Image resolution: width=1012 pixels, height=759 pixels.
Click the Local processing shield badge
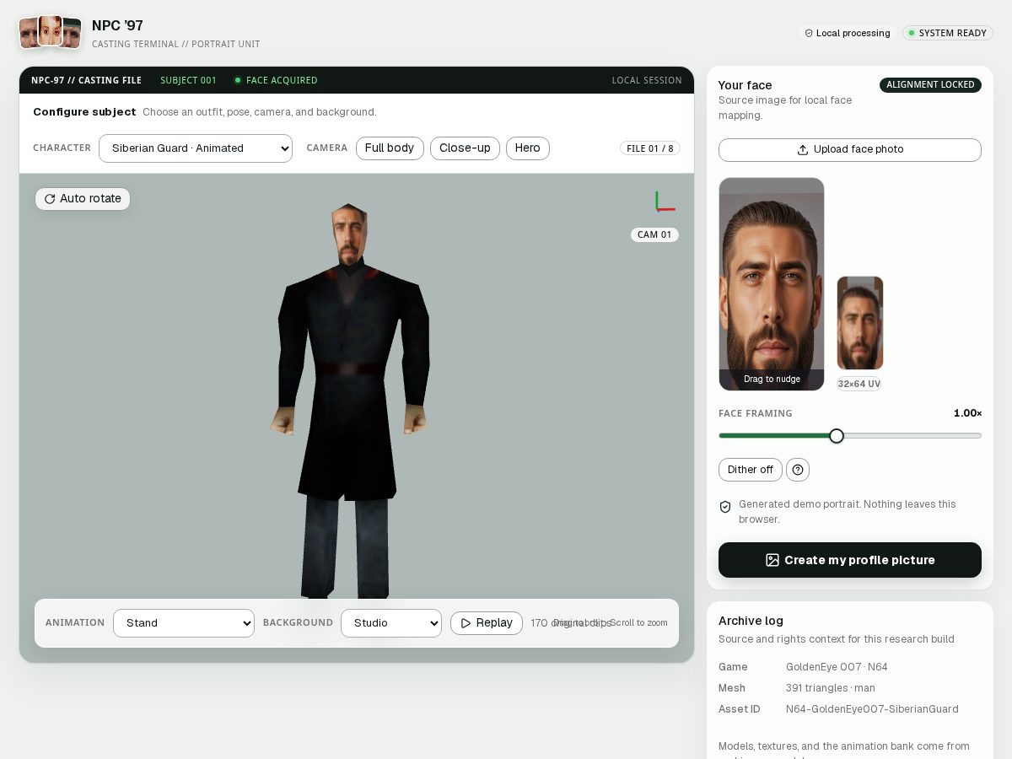[x=847, y=33]
